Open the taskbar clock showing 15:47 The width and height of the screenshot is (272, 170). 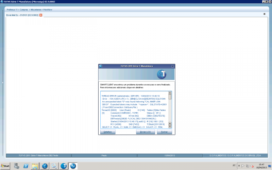click(x=261, y=166)
